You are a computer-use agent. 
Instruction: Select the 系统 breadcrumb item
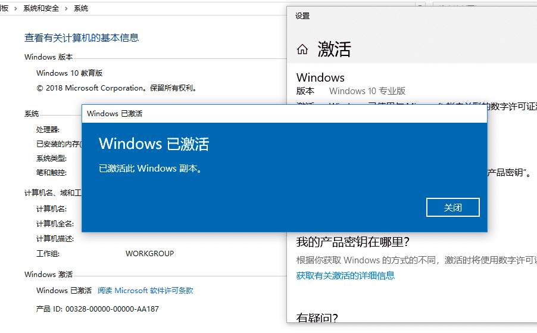[x=81, y=8]
